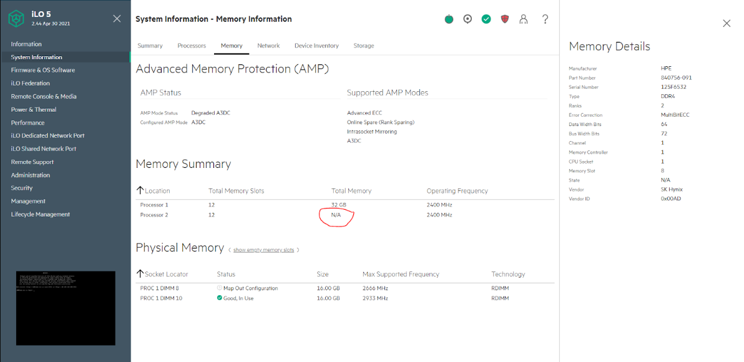Viewport: 744px width, 362px height.
Task: Open iLO Shared Network Port
Action: (x=44, y=149)
